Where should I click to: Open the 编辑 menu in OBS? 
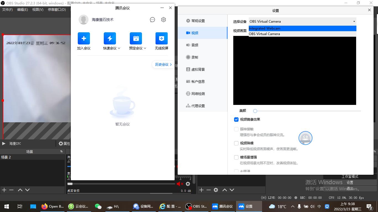click(22, 9)
